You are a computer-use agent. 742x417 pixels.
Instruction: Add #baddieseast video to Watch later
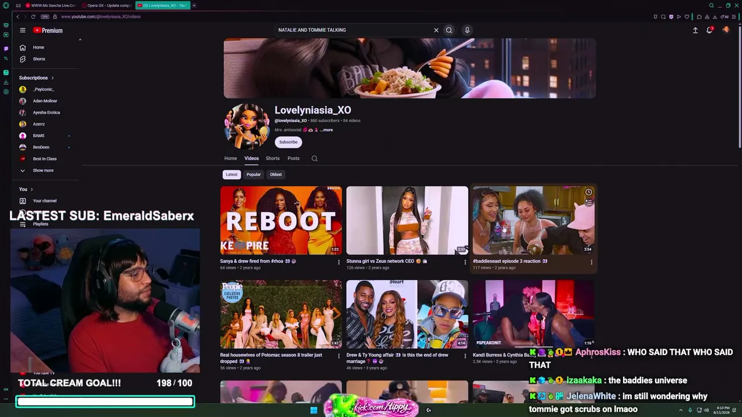[x=588, y=192]
